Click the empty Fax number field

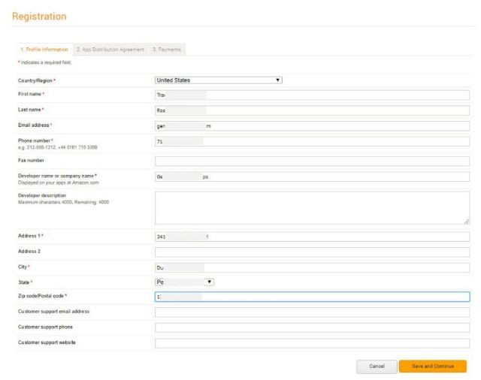[312, 161]
